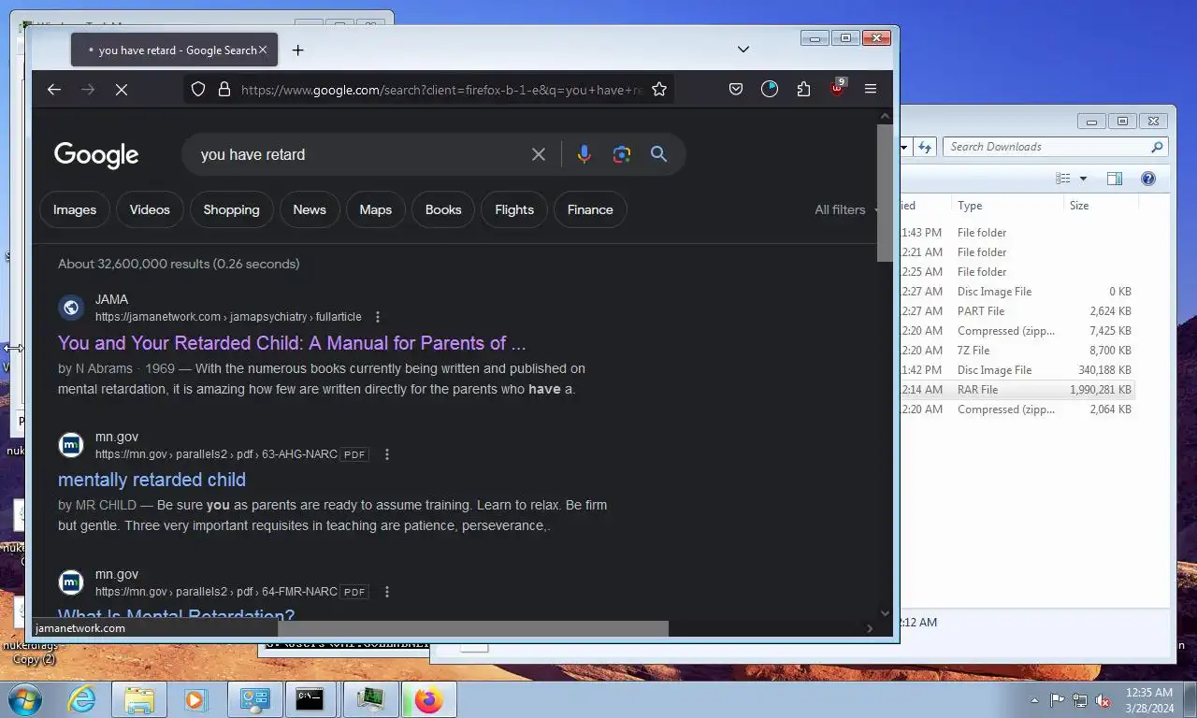Open the JAMA manual for parents result
Screen dimensions: 1197x718
292,343
